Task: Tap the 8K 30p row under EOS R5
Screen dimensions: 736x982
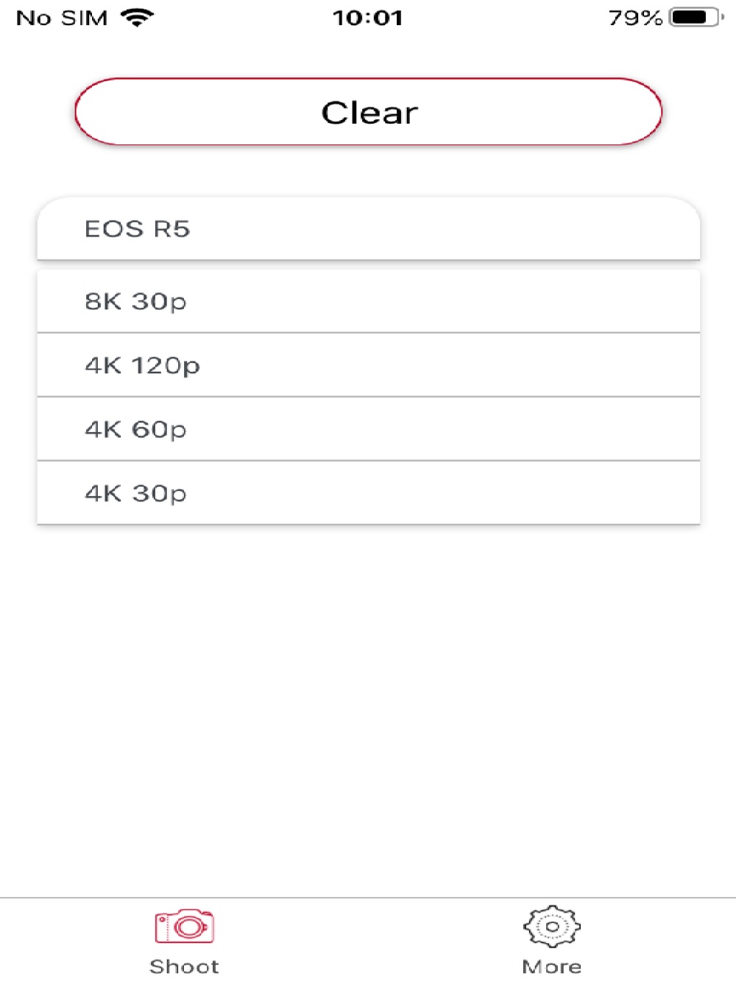Action: 368,301
